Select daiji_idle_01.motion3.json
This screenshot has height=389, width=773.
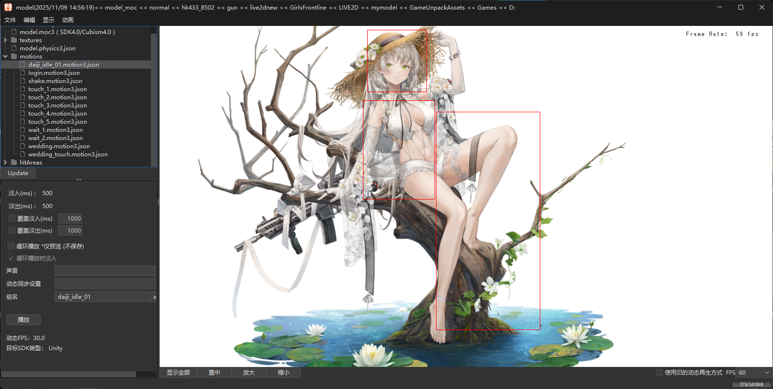(x=63, y=64)
